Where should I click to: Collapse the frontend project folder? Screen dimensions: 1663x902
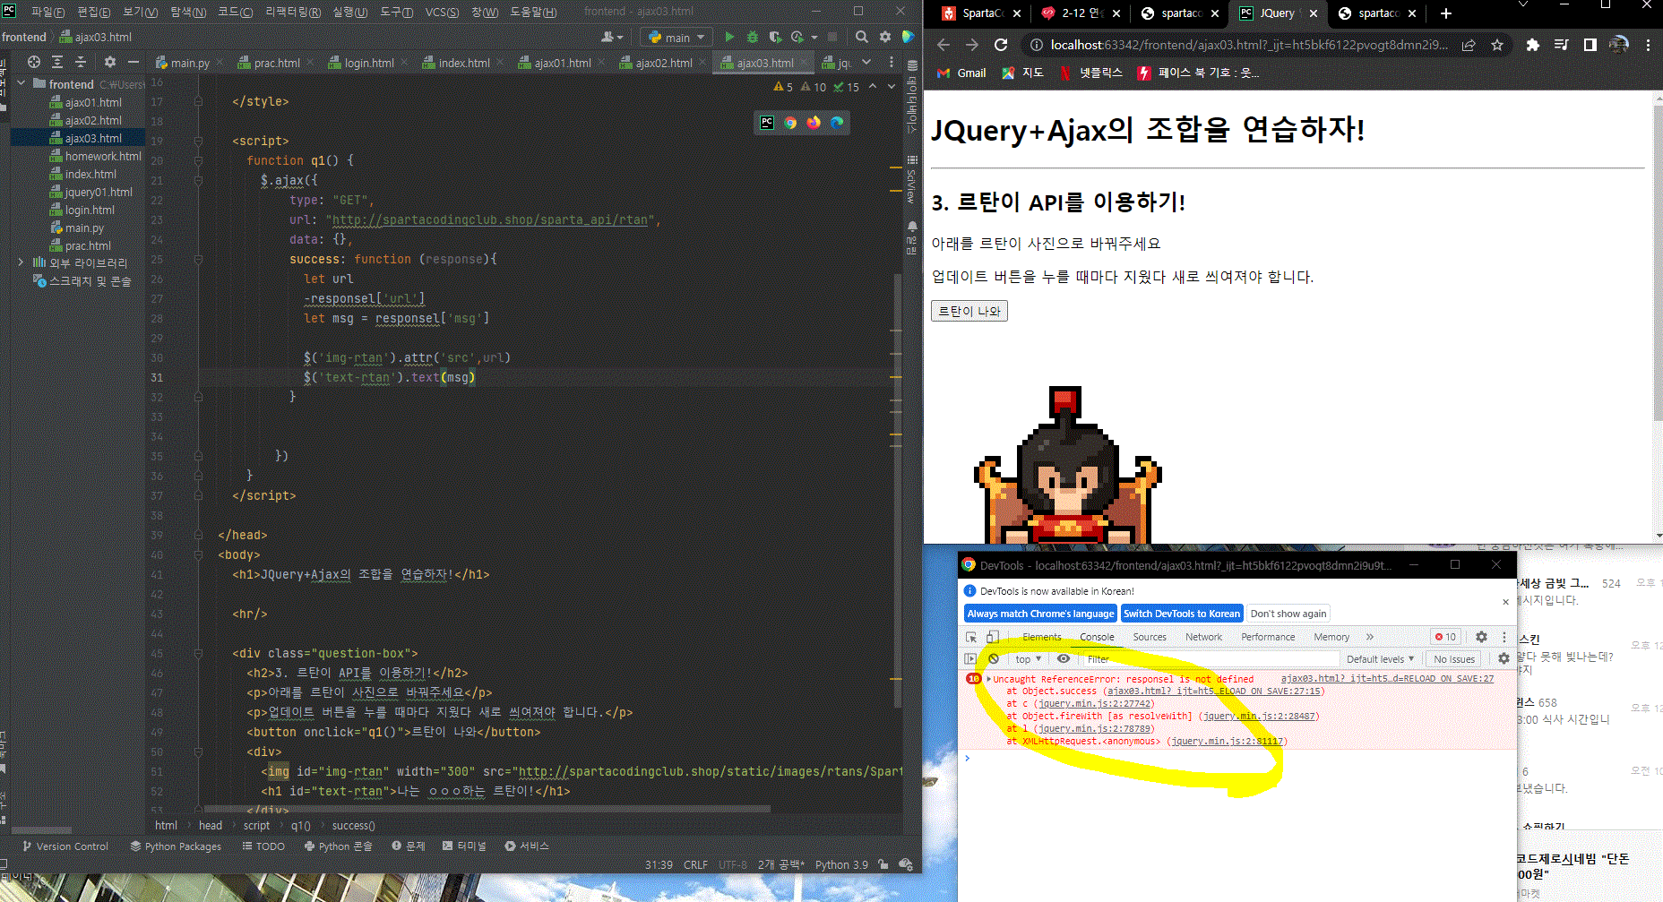coord(22,83)
